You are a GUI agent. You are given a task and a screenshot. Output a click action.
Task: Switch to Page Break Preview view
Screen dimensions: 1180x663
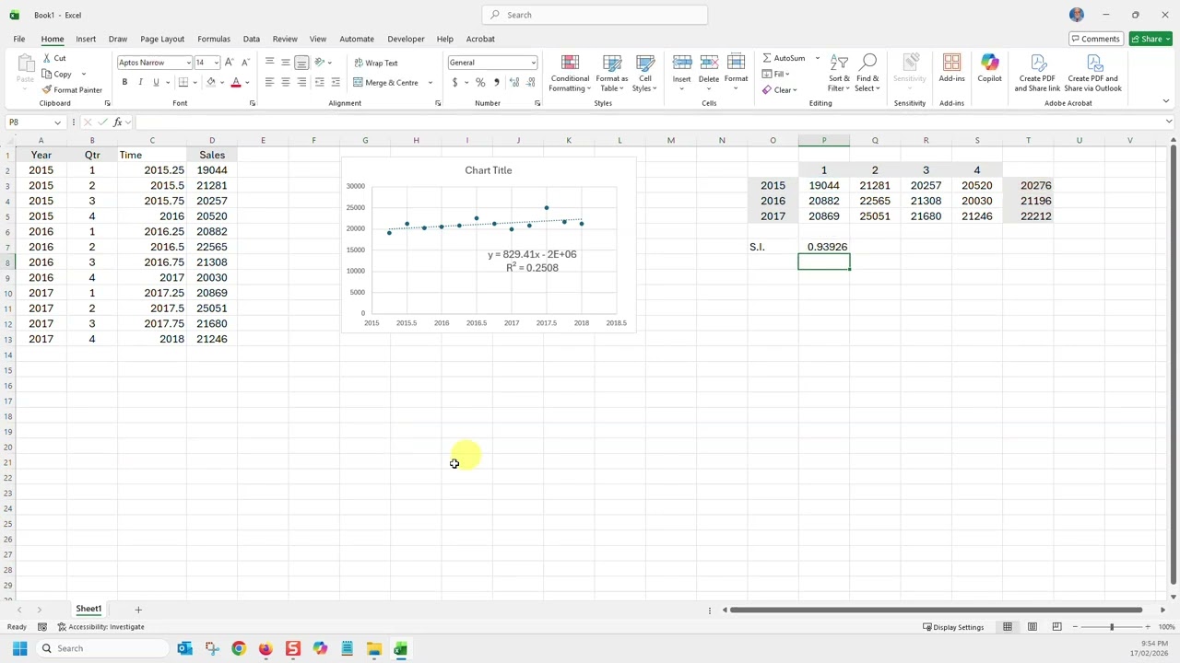coord(1057,627)
